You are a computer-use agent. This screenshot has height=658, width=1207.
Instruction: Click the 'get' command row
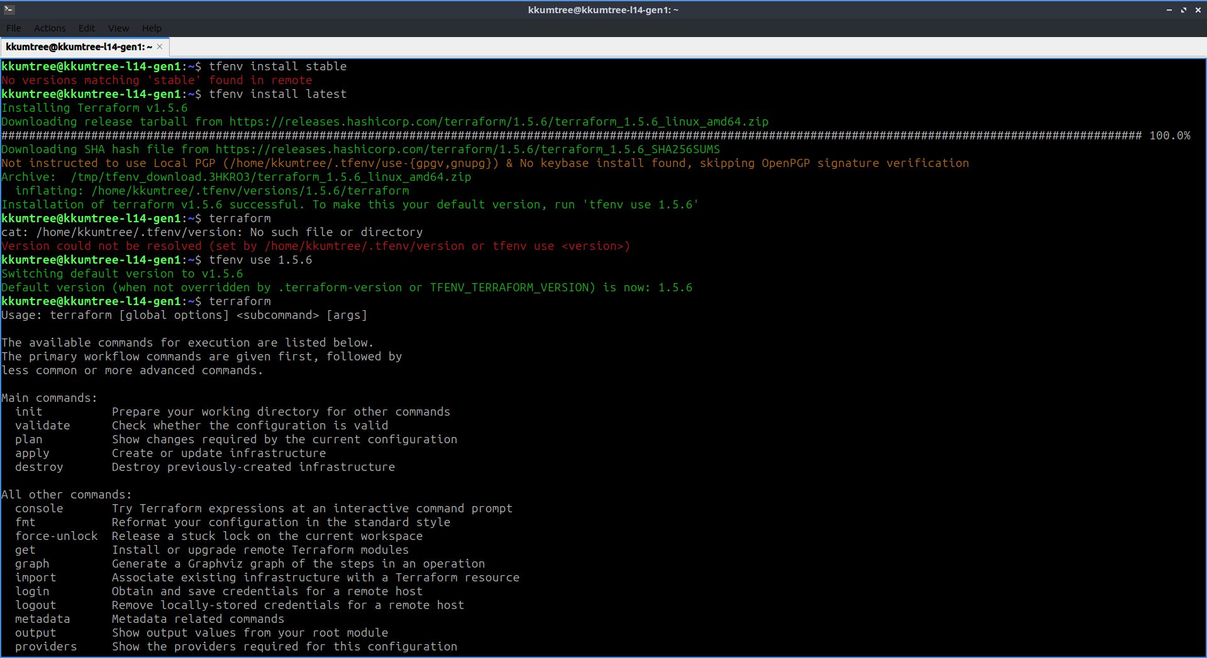pos(212,550)
